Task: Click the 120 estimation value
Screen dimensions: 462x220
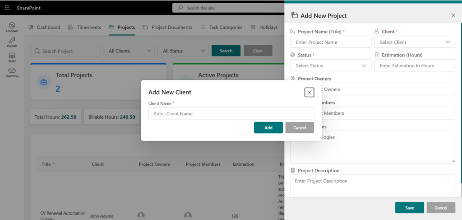Action: [235, 216]
